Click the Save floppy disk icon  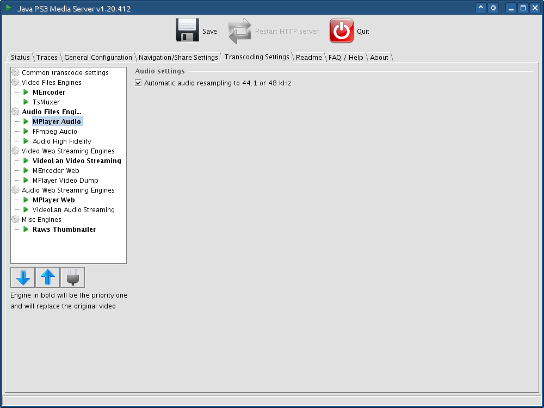[187, 30]
